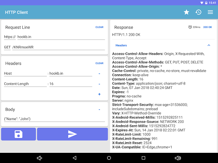
Task: Click the X-RateLimit-Limit: 1000 line
Action: pyautogui.click(x=131, y=135)
